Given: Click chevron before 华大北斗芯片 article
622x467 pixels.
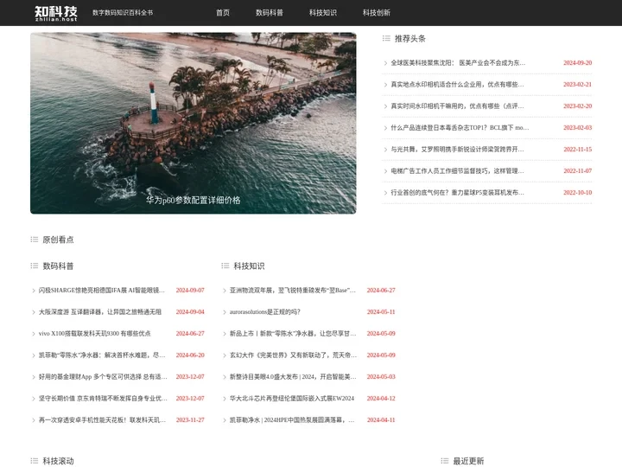Looking at the screenshot, I should point(225,399).
